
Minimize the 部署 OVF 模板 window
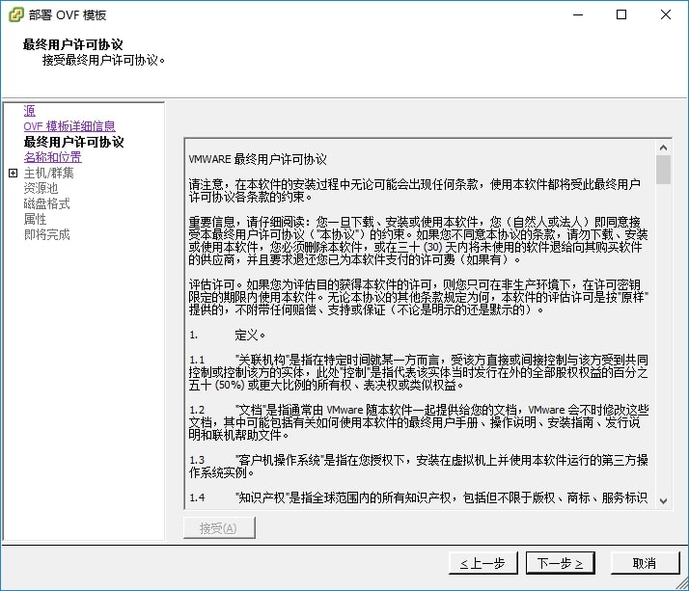tap(578, 14)
